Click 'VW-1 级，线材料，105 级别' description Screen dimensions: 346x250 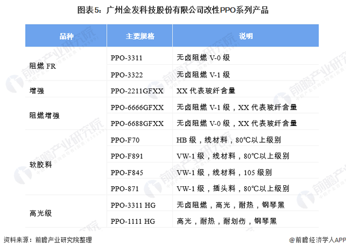[224, 172]
